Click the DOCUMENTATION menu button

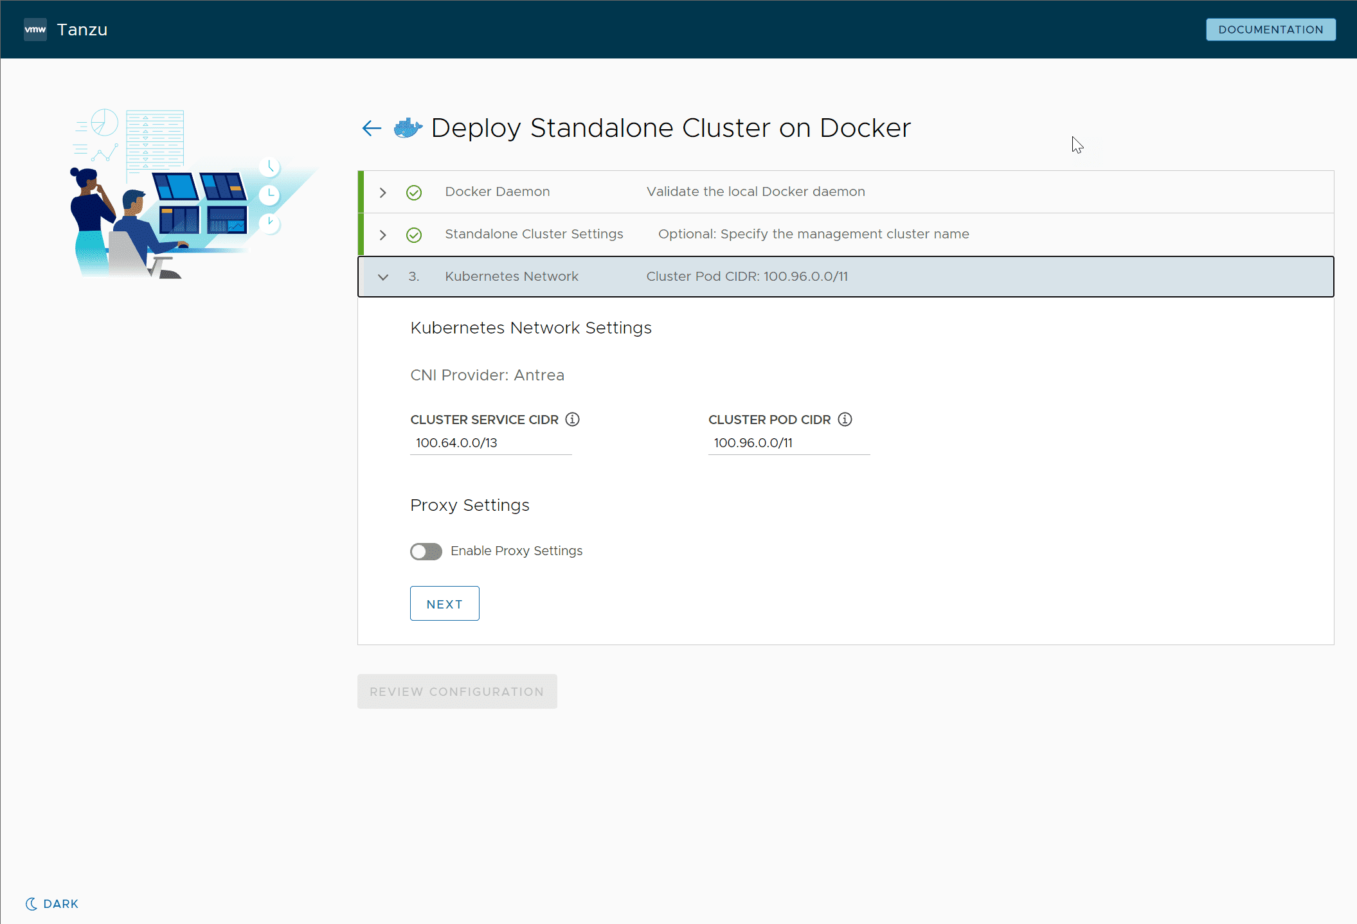point(1270,29)
